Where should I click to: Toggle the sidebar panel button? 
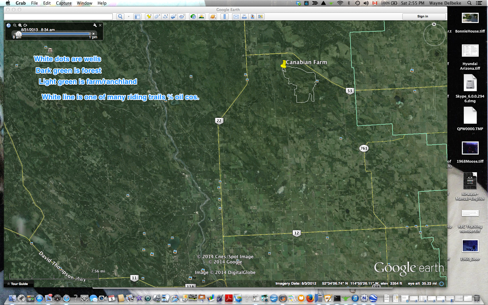coord(137,17)
